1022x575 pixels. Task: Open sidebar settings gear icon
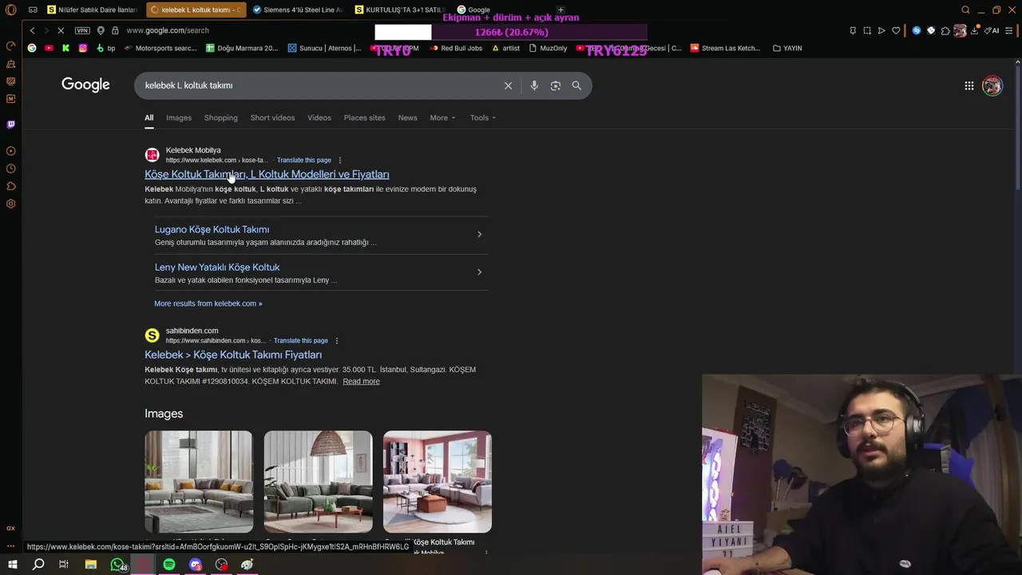(10, 204)
